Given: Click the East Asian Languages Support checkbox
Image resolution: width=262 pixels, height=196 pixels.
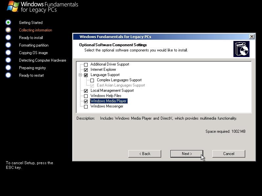Looking at the screenshot, I should pos(92,86).
